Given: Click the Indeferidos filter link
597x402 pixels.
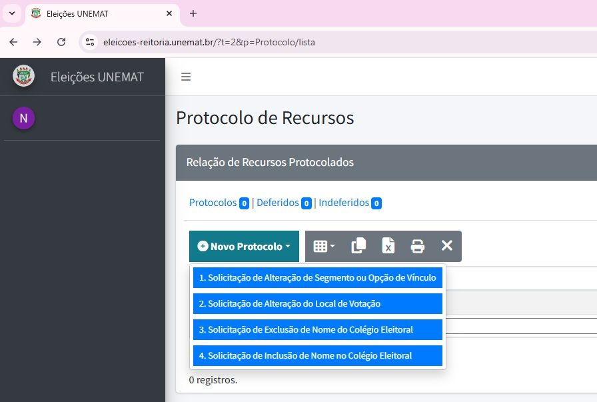Looking at the screenshot, I should [x=344, y=203].
